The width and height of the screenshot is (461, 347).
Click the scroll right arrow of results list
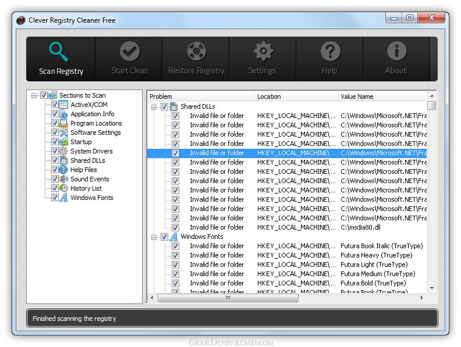tap(422, 298)
